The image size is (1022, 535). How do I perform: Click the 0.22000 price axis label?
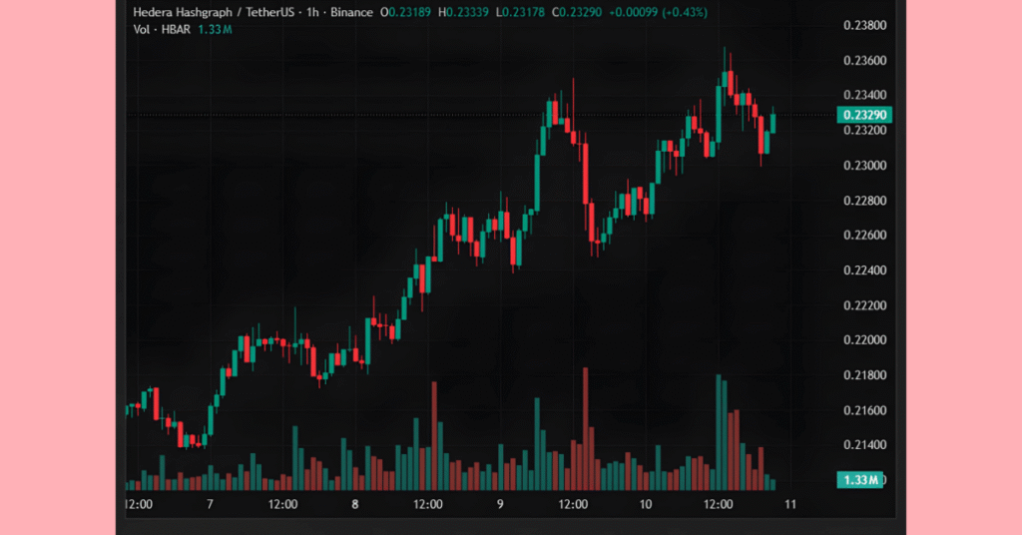coord(865,340)
